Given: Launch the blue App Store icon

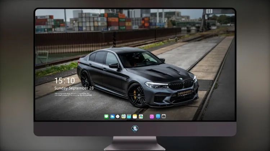Looking at the screenshot, I should (x=158, y=116).
